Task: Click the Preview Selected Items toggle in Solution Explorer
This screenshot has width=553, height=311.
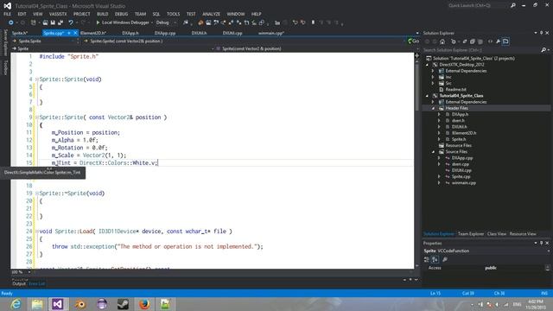Action: 505,41
